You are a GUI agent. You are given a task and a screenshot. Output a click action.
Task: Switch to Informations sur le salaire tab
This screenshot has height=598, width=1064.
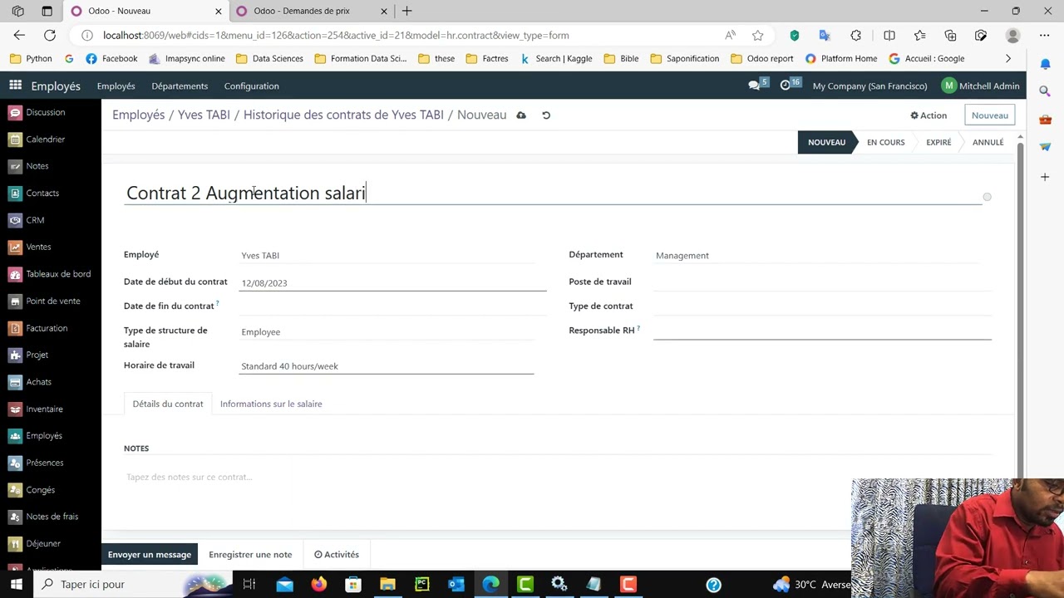271,404
